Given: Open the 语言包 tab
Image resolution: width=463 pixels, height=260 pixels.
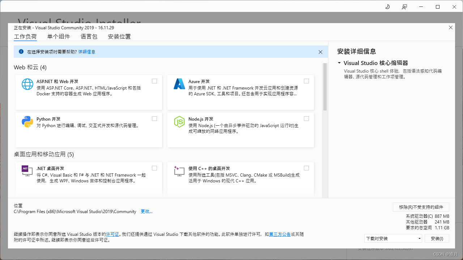Looking at the screenshot, I should click(x=89, y=36).
